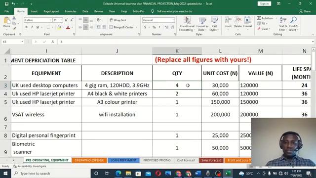Open Conditional Formatting menu

187,24
